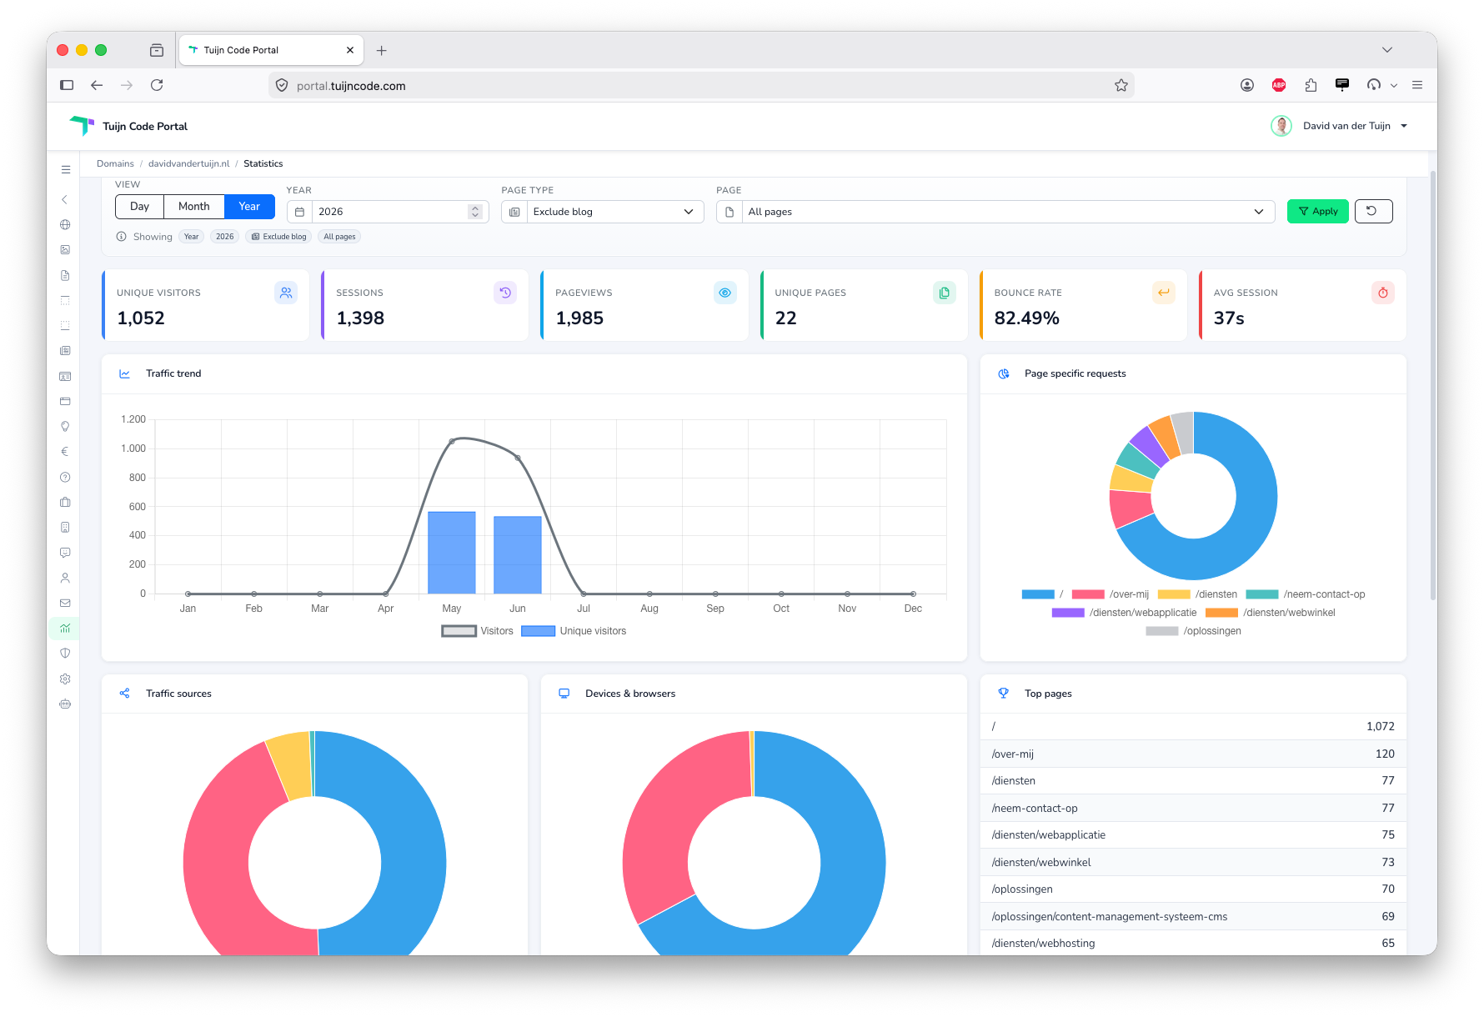1484x1017 pixels.
Task: Open davidvandertuijn.nl breadcrumb link
Action: (188, 163)
